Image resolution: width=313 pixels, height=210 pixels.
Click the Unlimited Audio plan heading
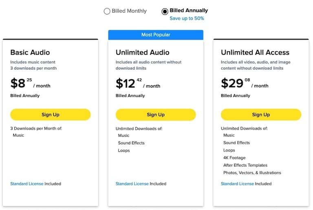[143, 52]
